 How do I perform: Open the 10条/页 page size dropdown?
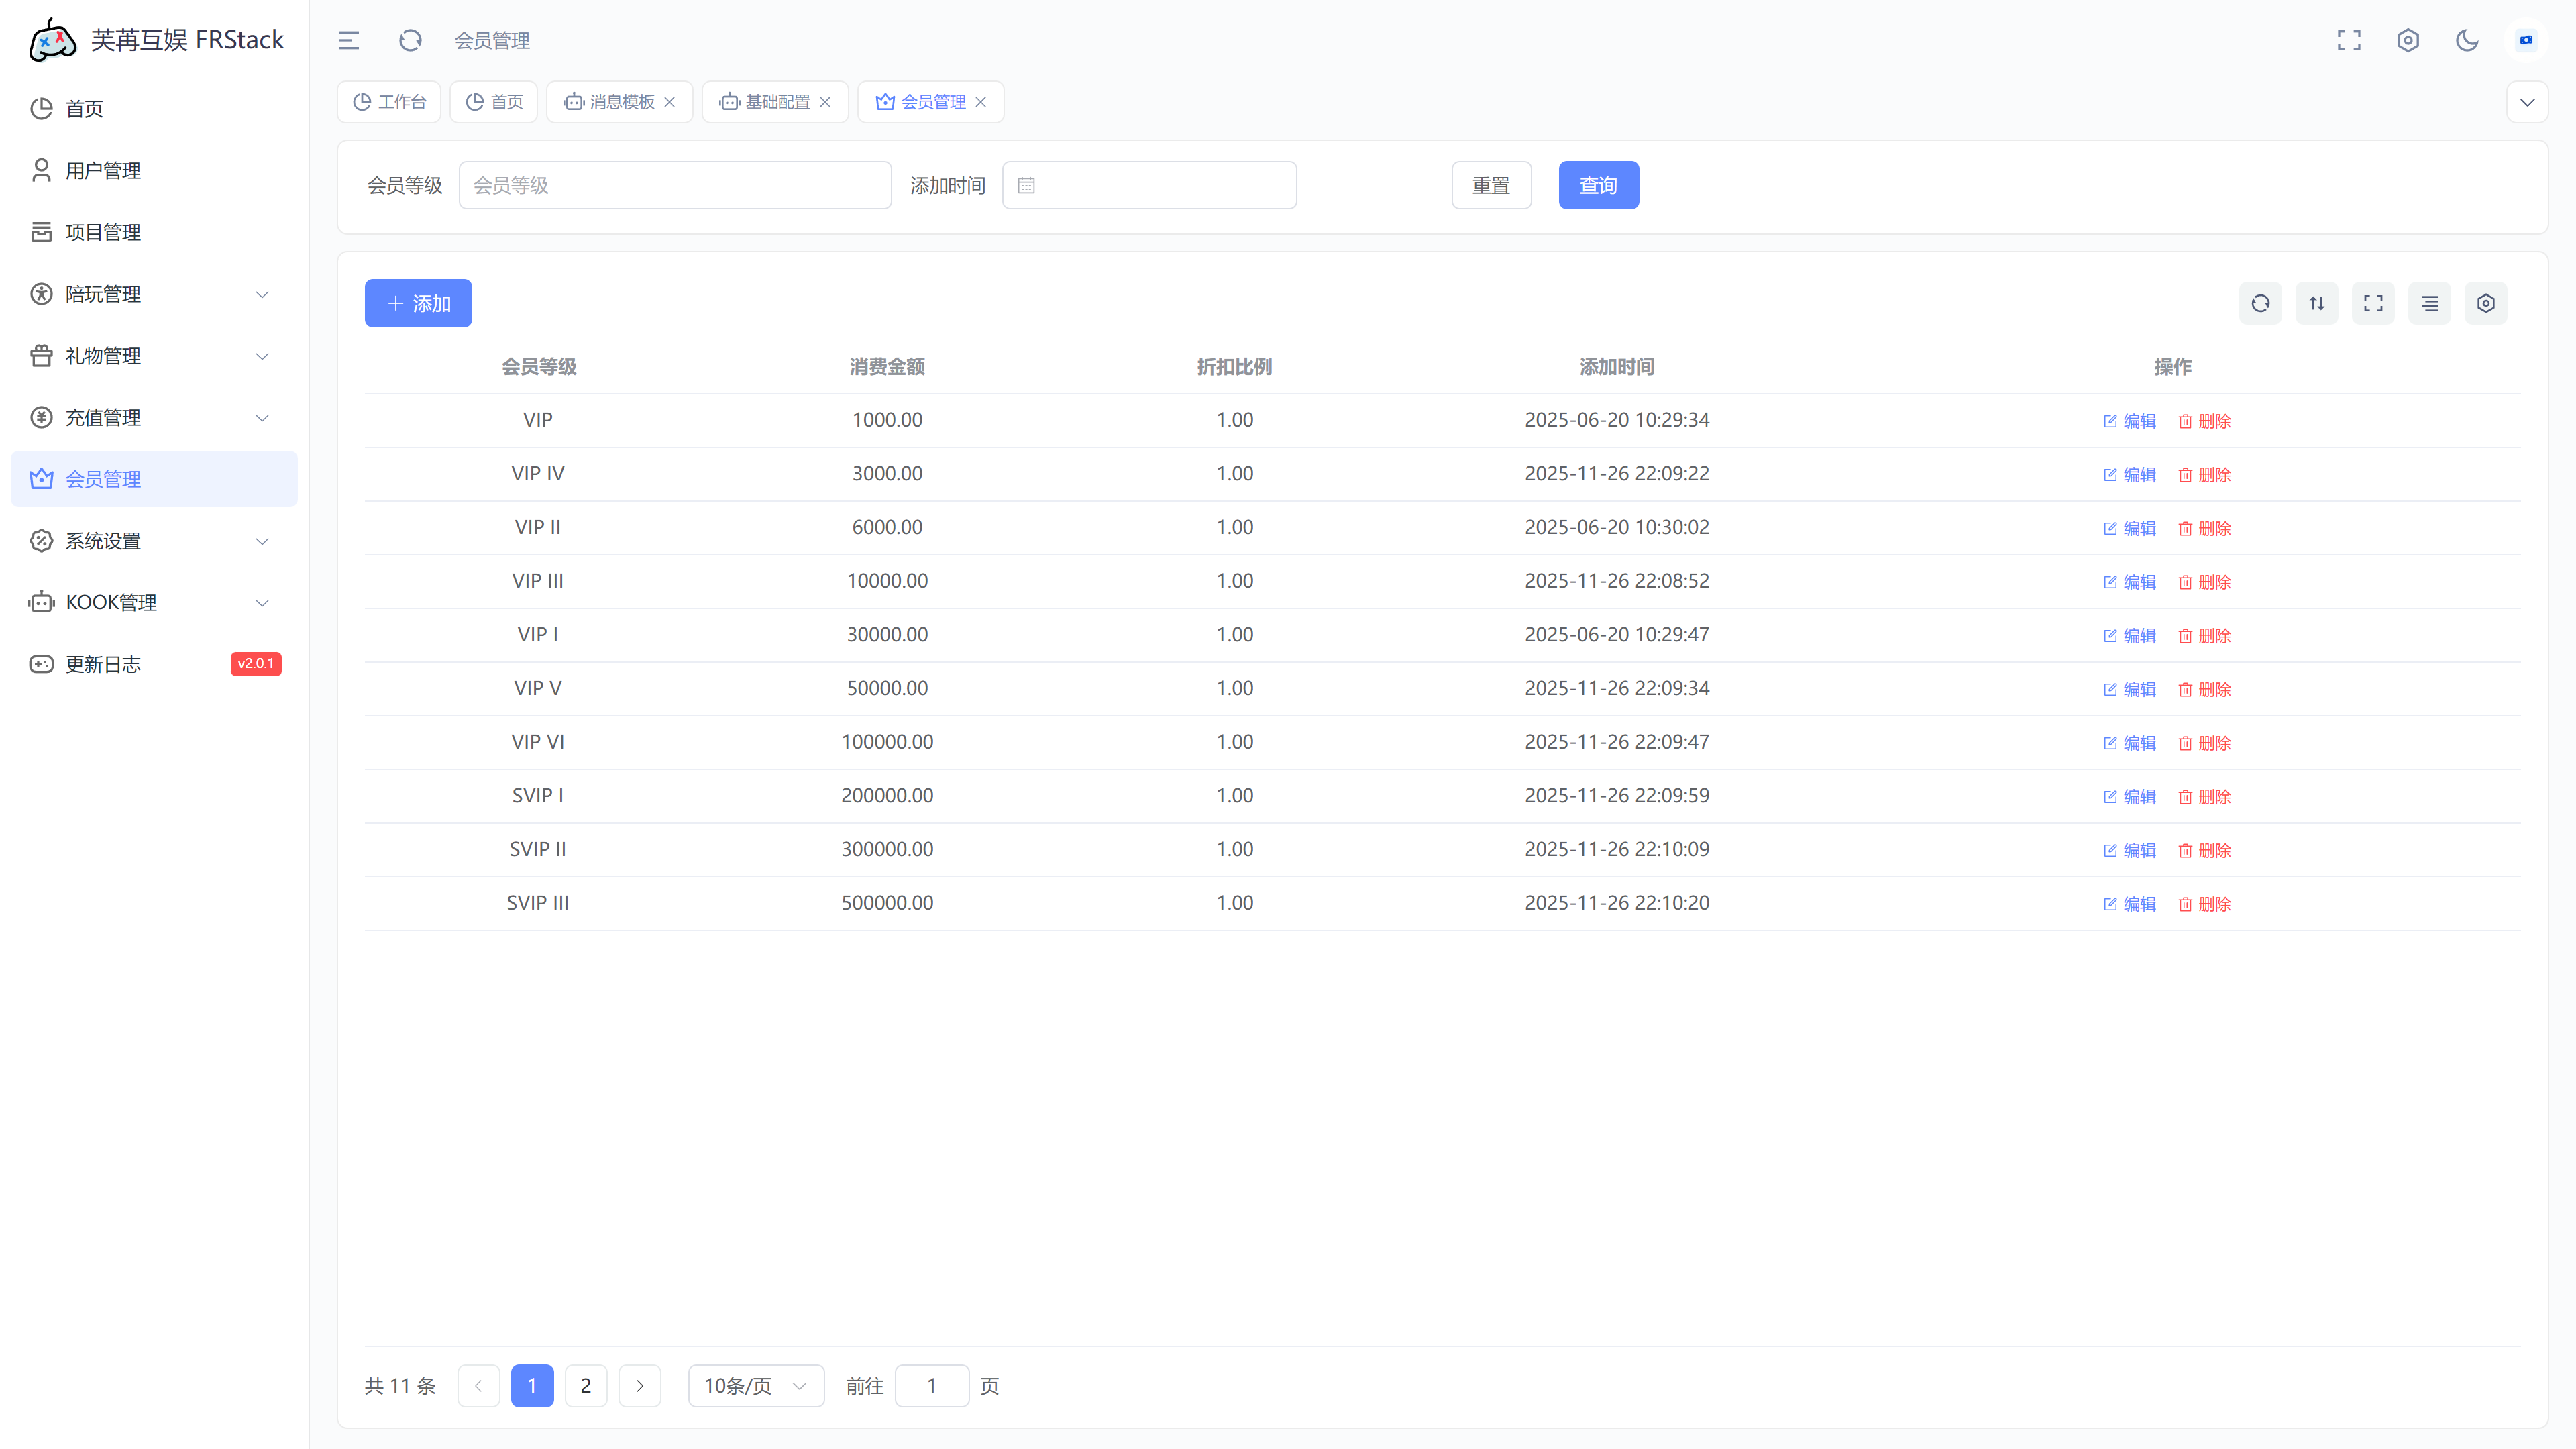755,1385
